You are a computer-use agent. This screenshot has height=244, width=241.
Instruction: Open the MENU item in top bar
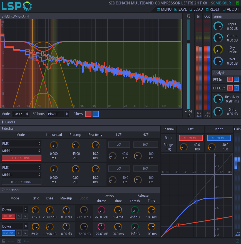pyautogui.click(x=164, y=9)
